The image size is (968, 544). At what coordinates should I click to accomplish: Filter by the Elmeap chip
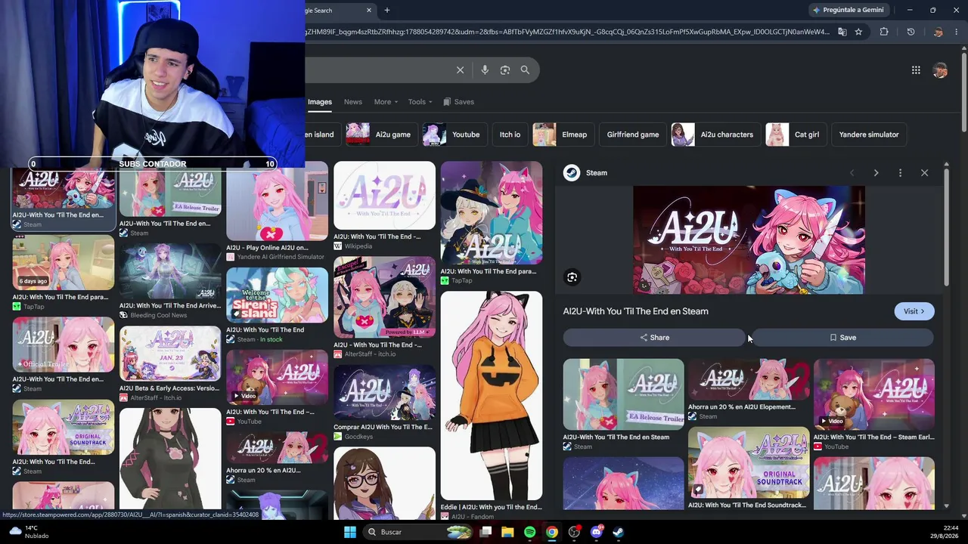(563, 134)
